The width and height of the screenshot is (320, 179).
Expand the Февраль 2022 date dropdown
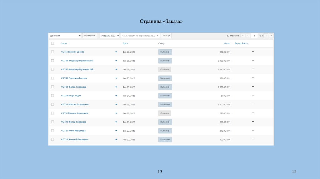(x=109, y=36)
